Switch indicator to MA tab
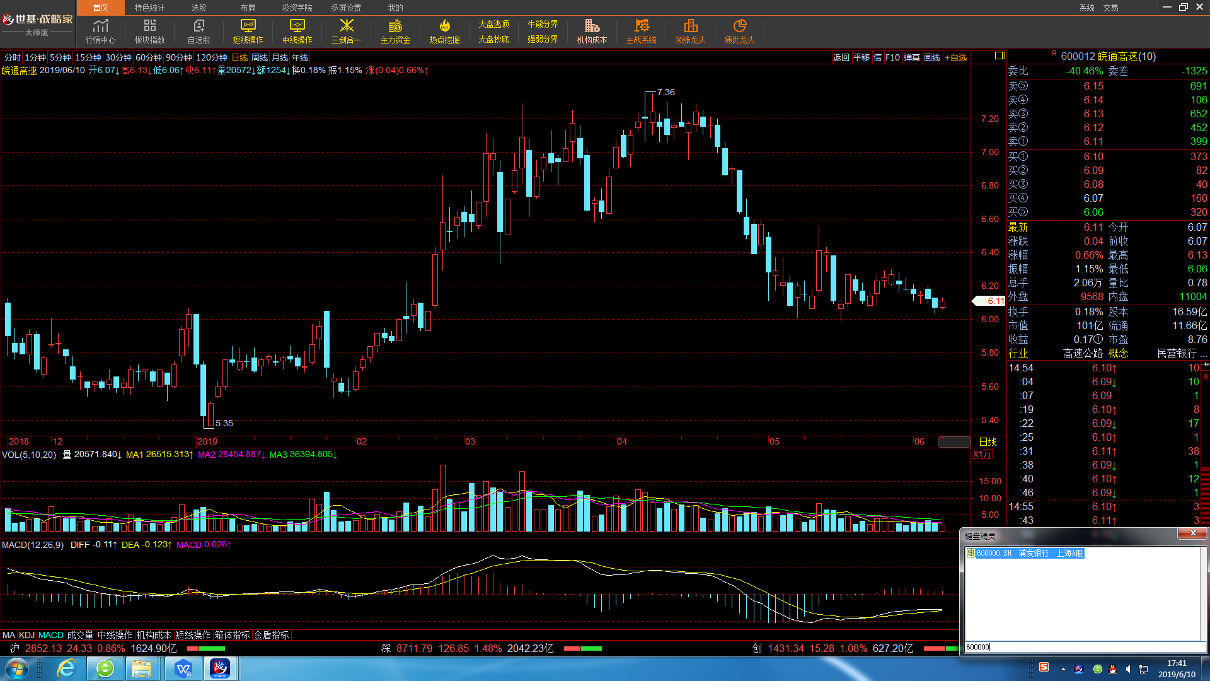1210x681 pixels. (9, 635)
